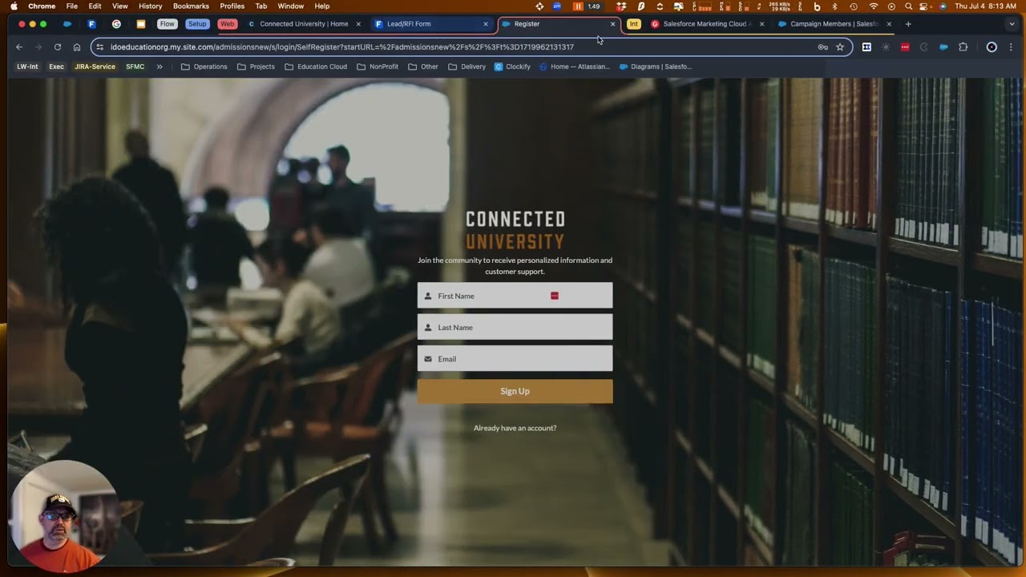
Task: Expand the Web tab group
Action: (228, 24)
